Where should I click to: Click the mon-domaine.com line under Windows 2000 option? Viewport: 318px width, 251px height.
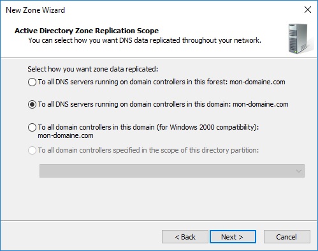coord(66,135)
